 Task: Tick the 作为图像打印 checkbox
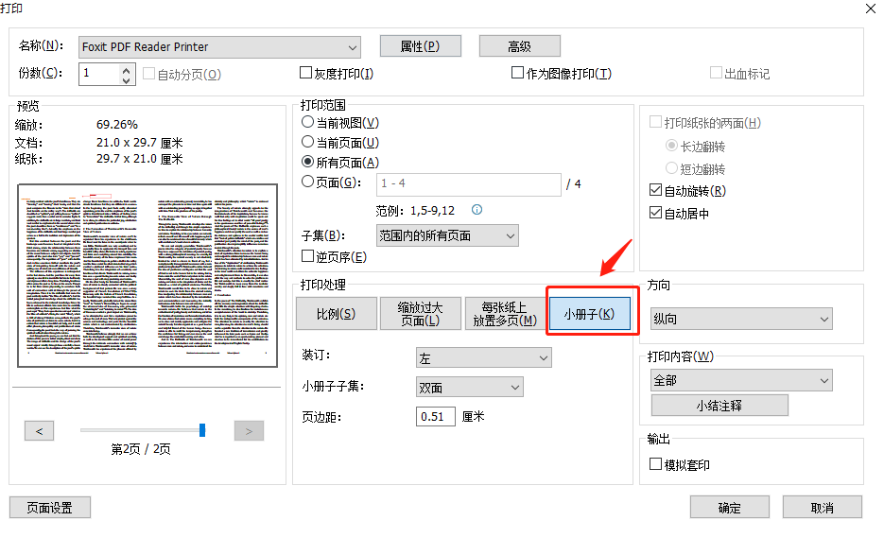click(x=517, y=73)
